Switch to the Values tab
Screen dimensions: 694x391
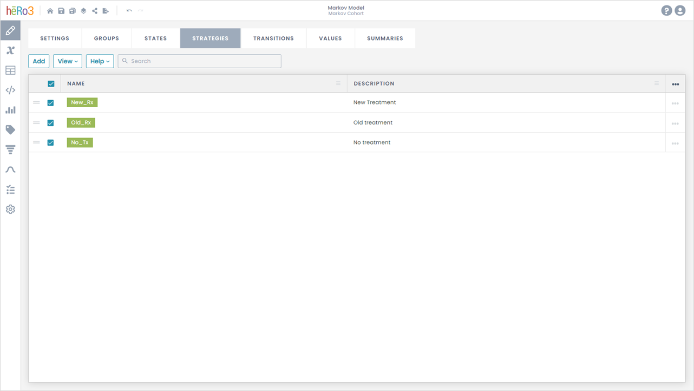tap(331, 38)
